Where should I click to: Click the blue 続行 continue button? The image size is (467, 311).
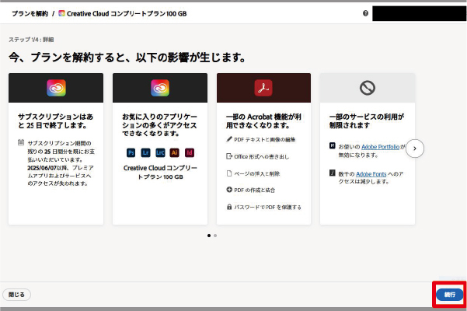449,295
